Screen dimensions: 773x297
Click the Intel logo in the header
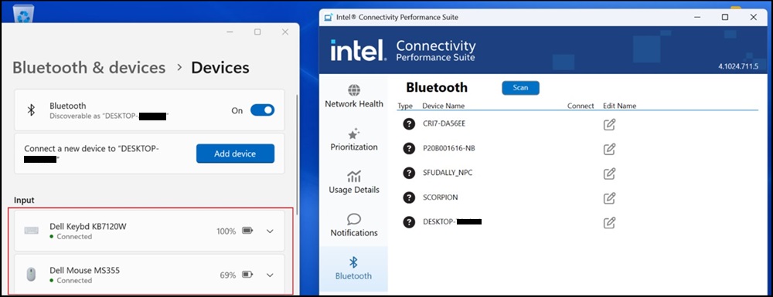pos(358,50)
